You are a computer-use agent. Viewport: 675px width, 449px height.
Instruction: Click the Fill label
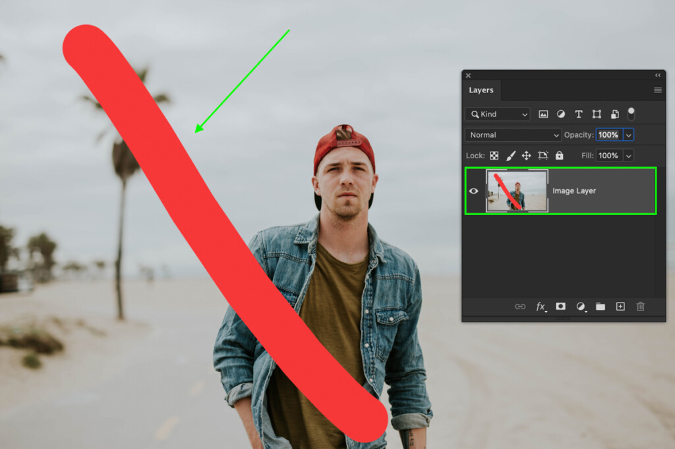tap(587, 156)
